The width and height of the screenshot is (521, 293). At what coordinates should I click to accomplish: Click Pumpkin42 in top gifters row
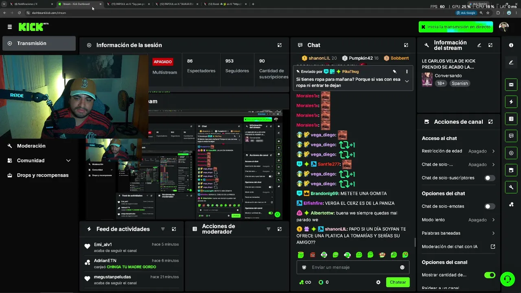pyautogui.click(x=361, y=58)
